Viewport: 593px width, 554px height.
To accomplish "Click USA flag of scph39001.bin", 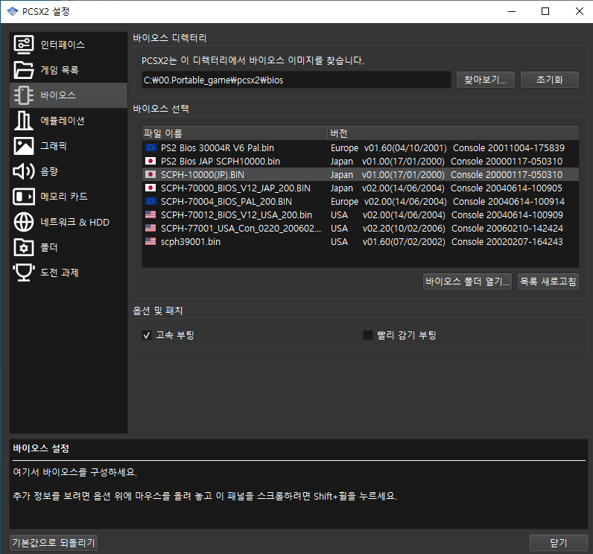I will [150, 241].
